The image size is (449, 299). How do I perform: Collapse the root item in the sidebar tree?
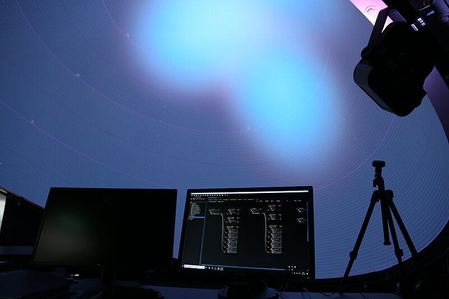point(191,203)
